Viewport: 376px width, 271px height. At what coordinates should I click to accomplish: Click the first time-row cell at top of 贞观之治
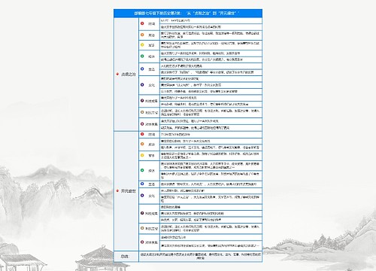click(x=211, y=20)
